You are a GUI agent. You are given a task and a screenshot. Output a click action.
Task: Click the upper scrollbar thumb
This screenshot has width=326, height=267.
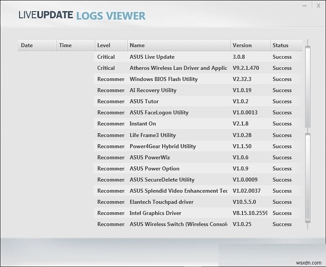point(308,87)
